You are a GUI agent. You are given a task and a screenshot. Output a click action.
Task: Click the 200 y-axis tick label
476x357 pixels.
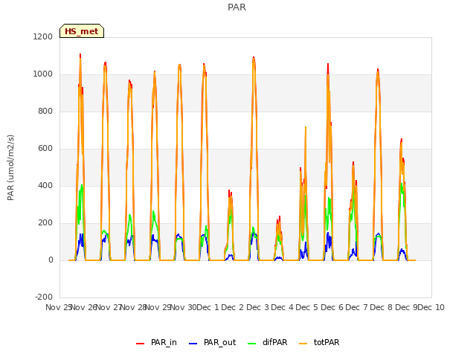pyautogui.click(x=45, y=223)
